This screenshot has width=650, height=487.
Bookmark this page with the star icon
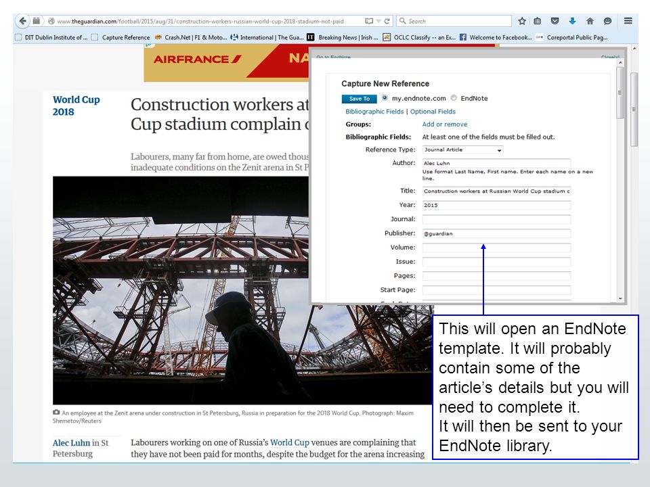522,21
